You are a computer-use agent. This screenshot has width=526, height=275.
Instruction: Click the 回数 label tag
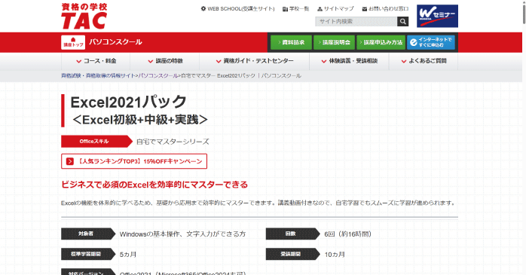tap(292, 234)
